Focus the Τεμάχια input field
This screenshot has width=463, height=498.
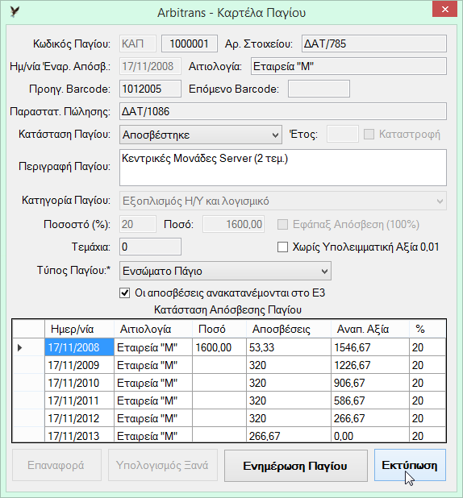coord(150,247)
